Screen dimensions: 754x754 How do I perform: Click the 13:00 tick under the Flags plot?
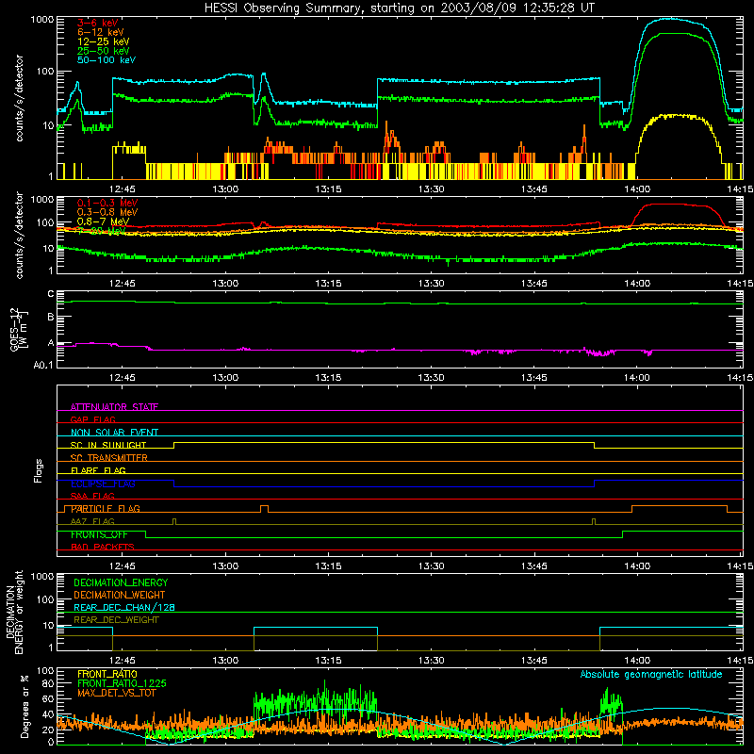(x=225, y=566)
